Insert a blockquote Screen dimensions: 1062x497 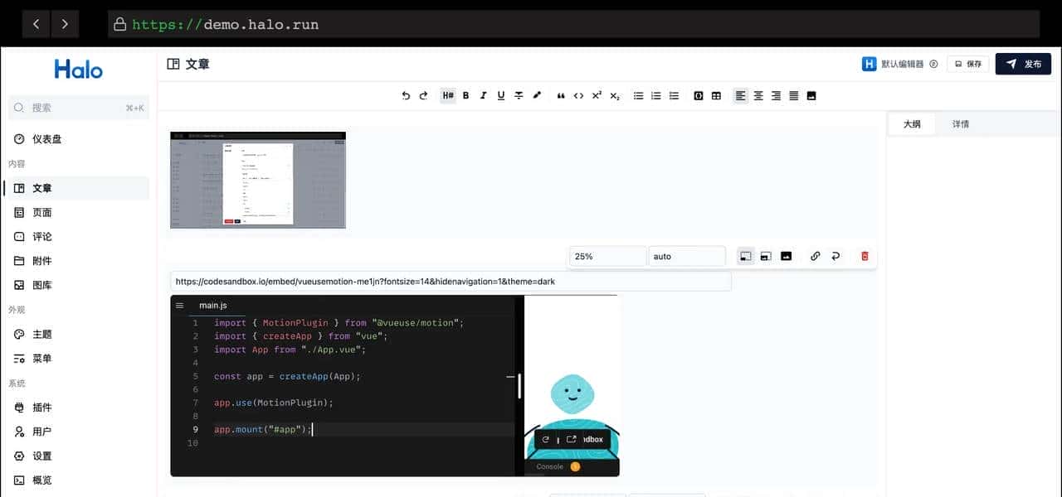point(561,96)
